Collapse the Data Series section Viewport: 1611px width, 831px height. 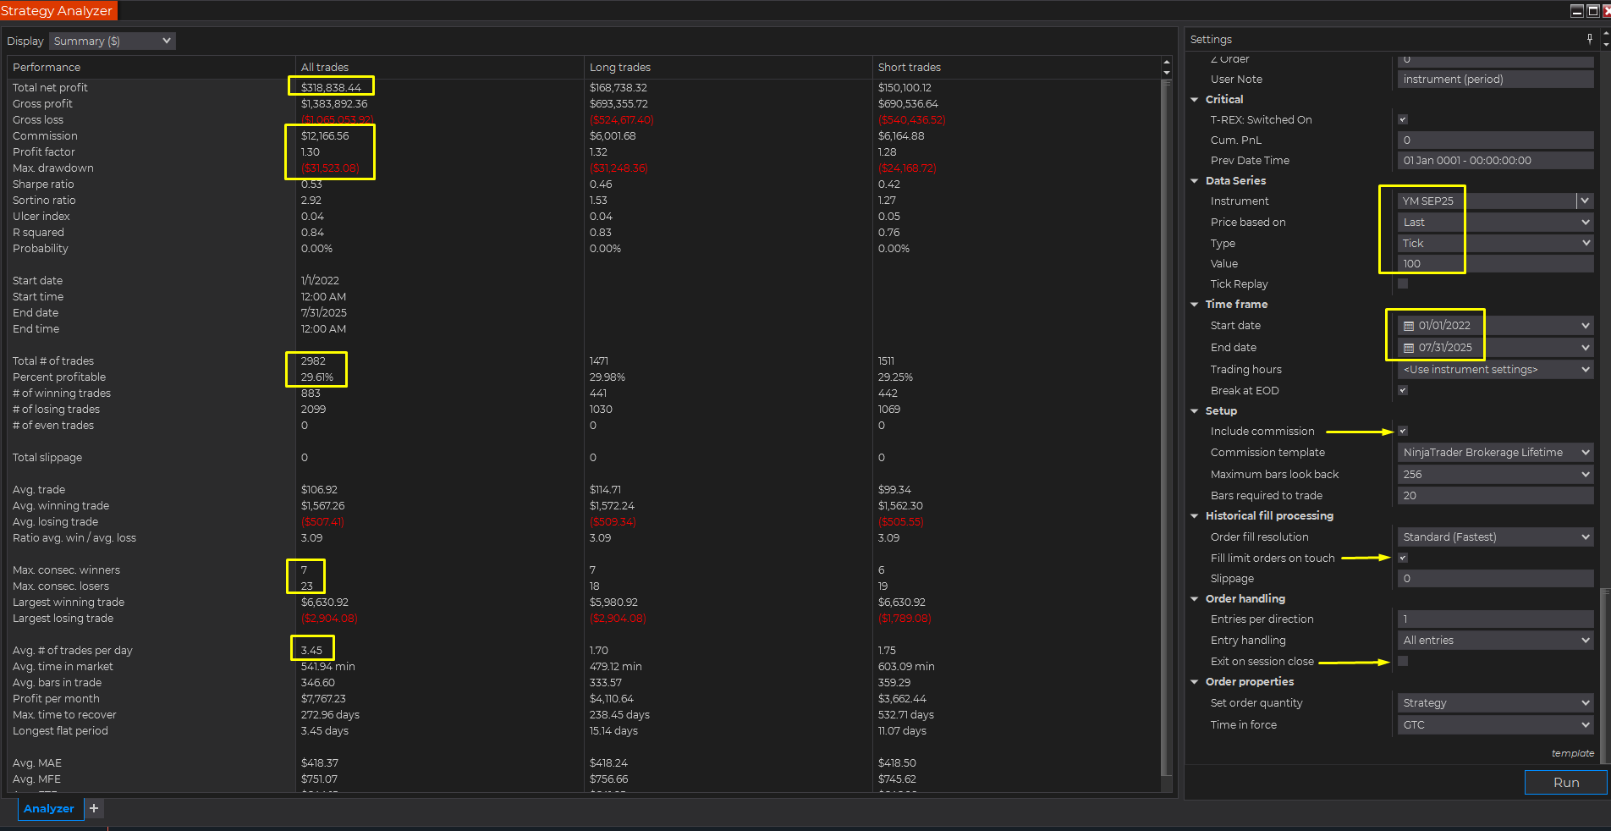click(x=1194, y=180)
